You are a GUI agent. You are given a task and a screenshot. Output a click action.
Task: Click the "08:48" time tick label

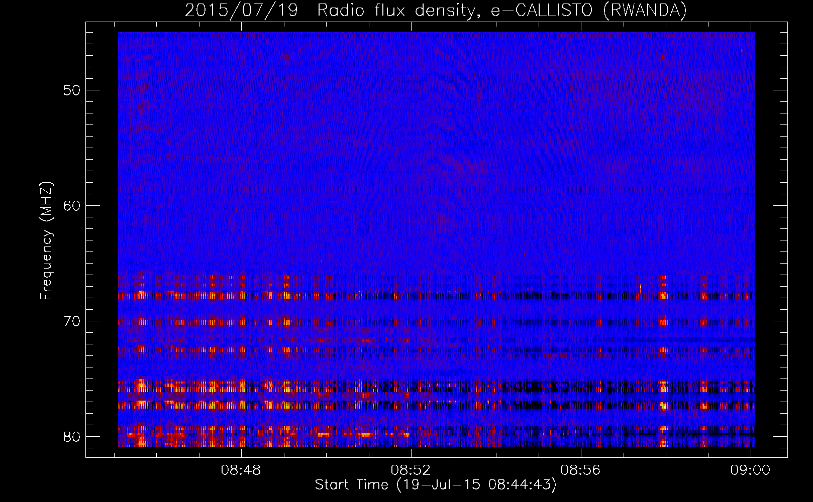241,470
